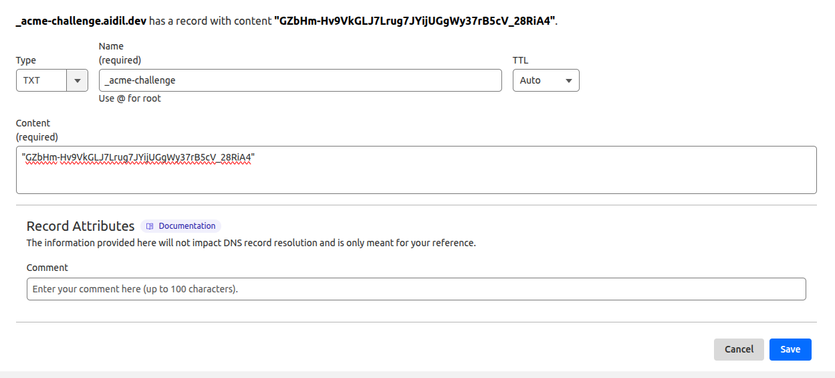Click the Comment label
This screenshot has height=378, width=835.
pyautogui.click(x=47, y=268)
